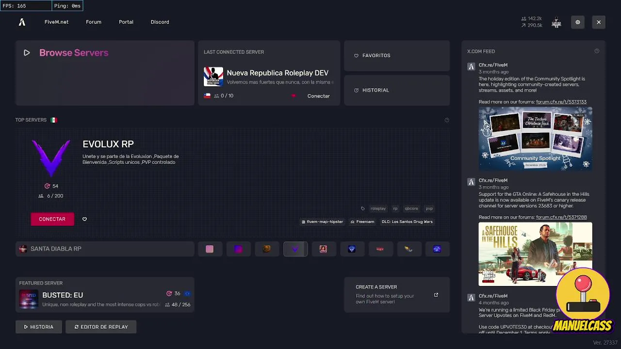The image size is (621, 349).
Task: Open the HISTORIAL panel
Action: tap(397, 91)
